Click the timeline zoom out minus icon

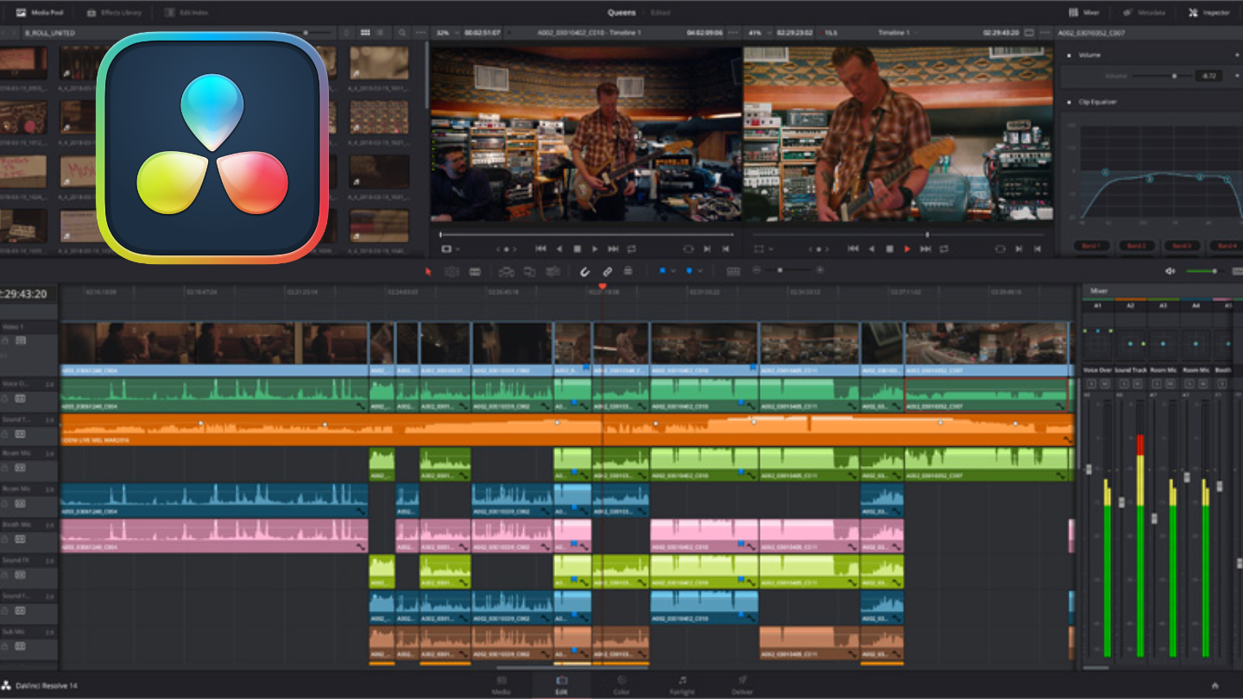(756, 270)
